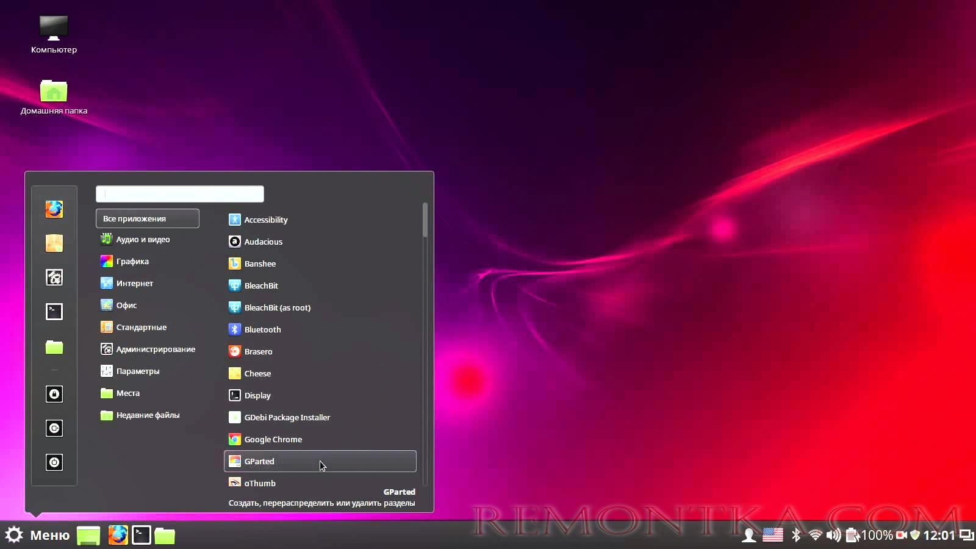Open Terminal from the favorites sidebar
The height and width of the screenshot is (549, 976).
(54, 312)
